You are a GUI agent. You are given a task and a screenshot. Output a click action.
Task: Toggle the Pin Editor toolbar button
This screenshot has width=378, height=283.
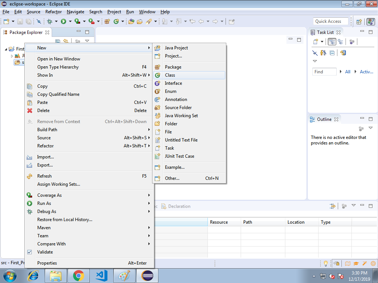(232, 21)
